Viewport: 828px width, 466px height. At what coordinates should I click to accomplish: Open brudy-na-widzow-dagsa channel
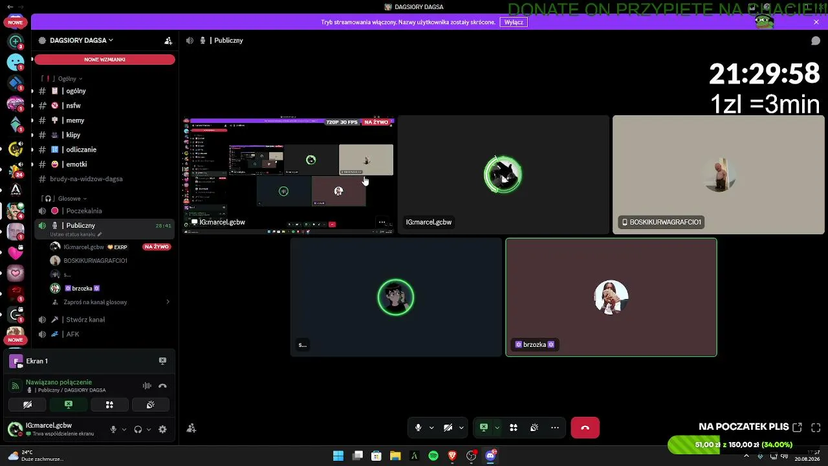(x=105, y=179)
